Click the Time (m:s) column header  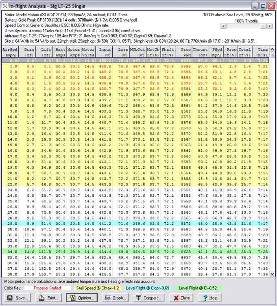pyautogui.click(x=261, y=52)
